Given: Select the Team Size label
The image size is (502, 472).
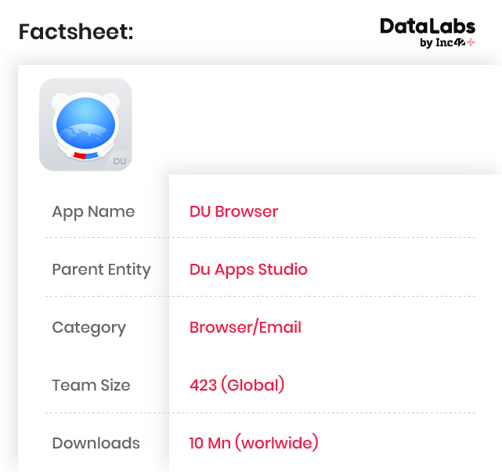Looking at the screenshot, I should point(91,385).
